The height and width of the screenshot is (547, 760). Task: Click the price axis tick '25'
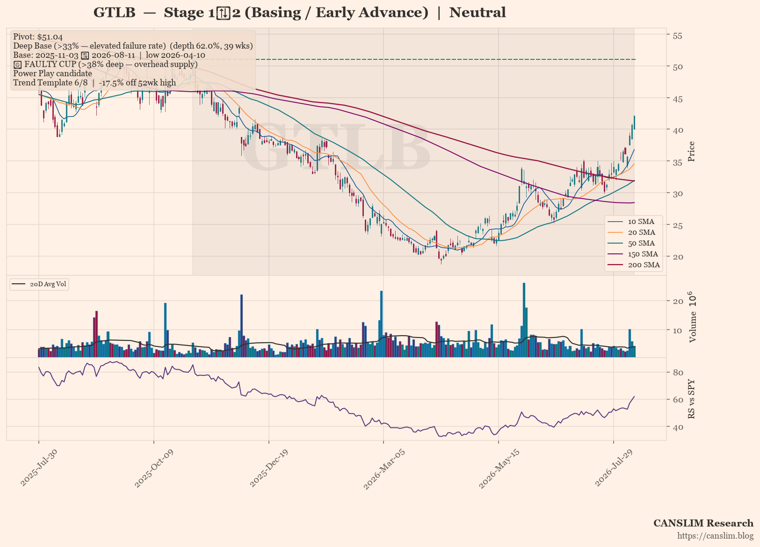[x=677, y=226]
